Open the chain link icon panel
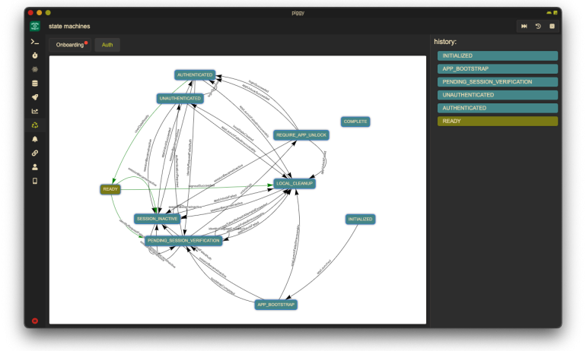586x351 pixels. [35, 153]
